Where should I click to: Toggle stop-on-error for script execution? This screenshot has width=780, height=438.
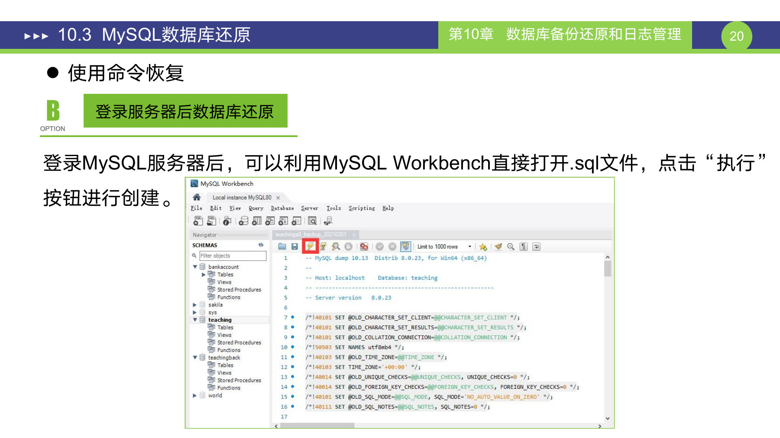364,246
